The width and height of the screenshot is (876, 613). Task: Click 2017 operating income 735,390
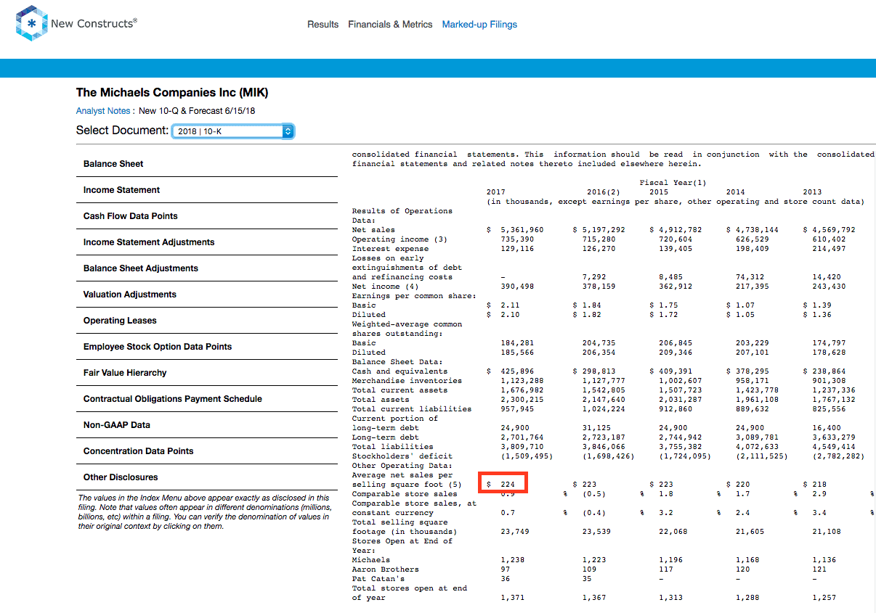tap(517, 239)
